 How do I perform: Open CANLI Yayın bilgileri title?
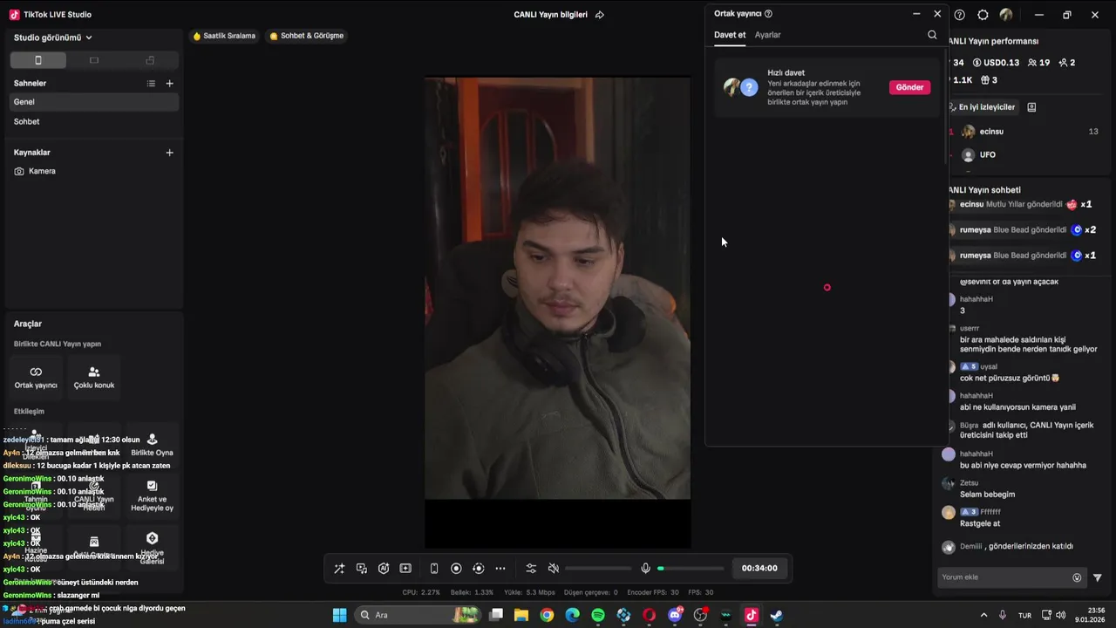point(550,15)
